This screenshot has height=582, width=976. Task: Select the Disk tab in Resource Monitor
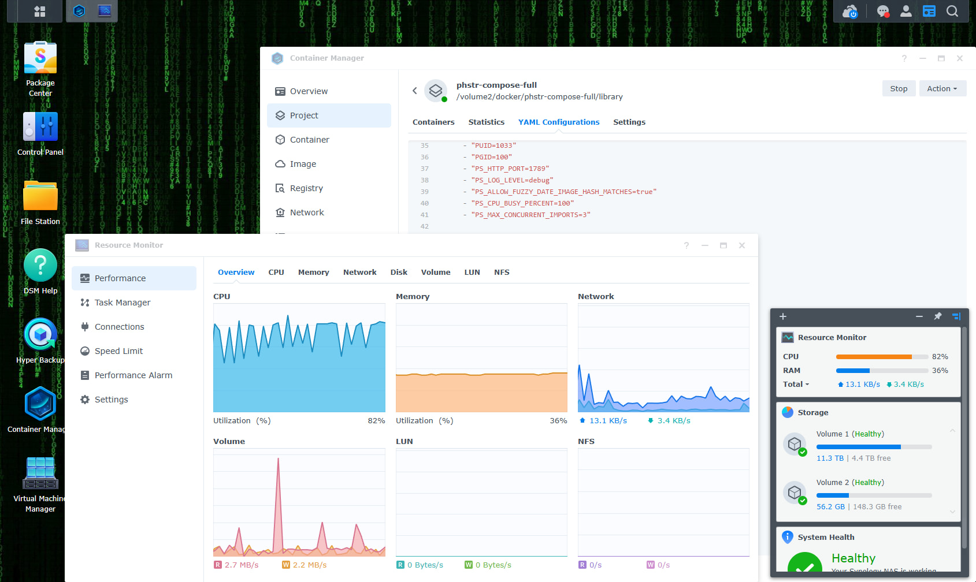coord(398,273)
